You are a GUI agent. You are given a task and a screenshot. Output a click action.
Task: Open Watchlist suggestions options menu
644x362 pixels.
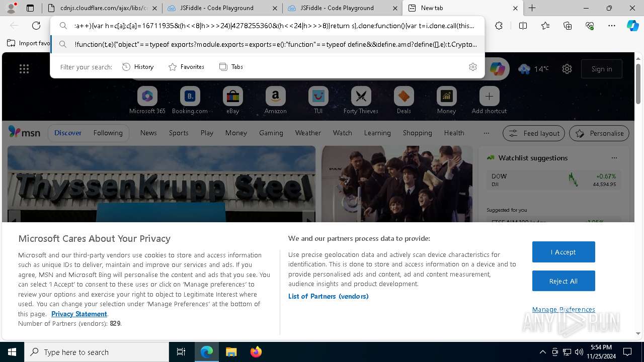point(614,158)
